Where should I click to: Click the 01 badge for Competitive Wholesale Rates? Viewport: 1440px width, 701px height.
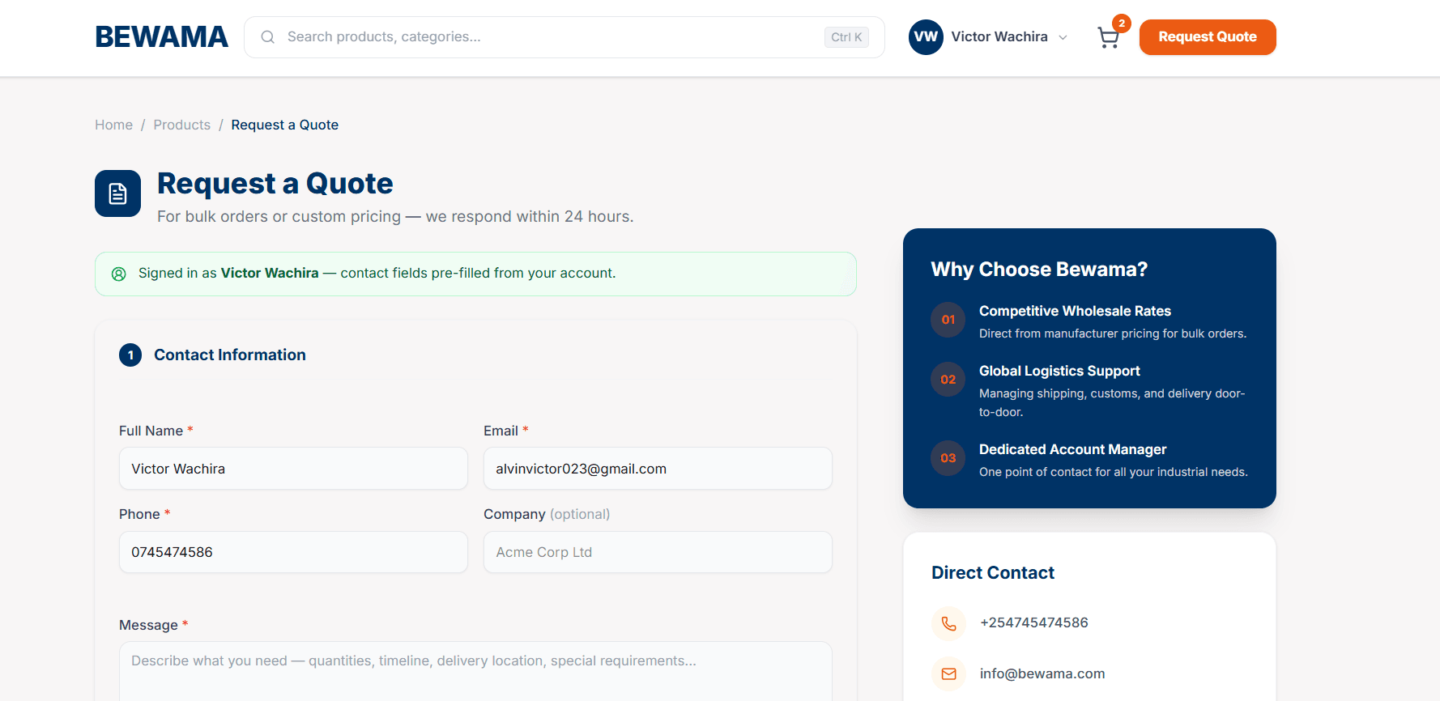click(948, 320)
